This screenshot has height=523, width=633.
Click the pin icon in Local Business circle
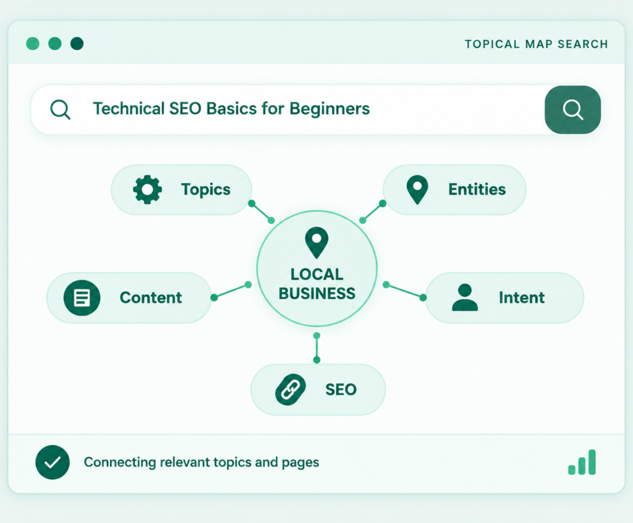[316, 242]
